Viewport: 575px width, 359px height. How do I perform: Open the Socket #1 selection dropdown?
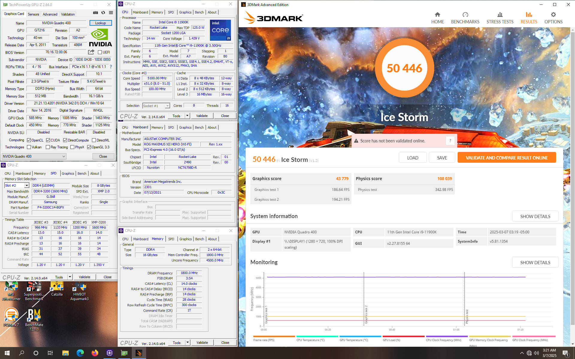coord(156,106)
